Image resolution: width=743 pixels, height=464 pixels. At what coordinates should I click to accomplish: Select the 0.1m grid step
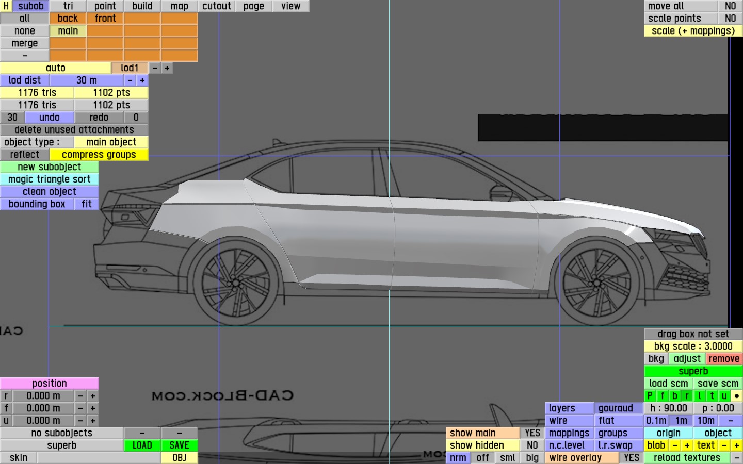656,421
